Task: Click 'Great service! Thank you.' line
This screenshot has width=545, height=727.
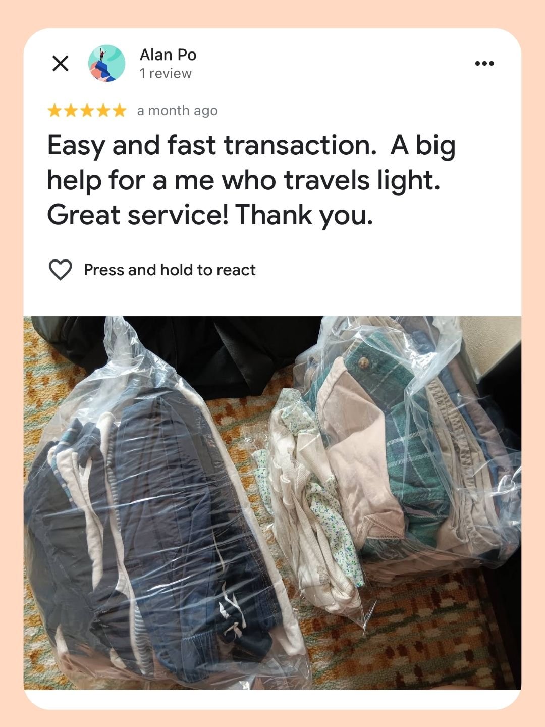Action: point(210,215)
